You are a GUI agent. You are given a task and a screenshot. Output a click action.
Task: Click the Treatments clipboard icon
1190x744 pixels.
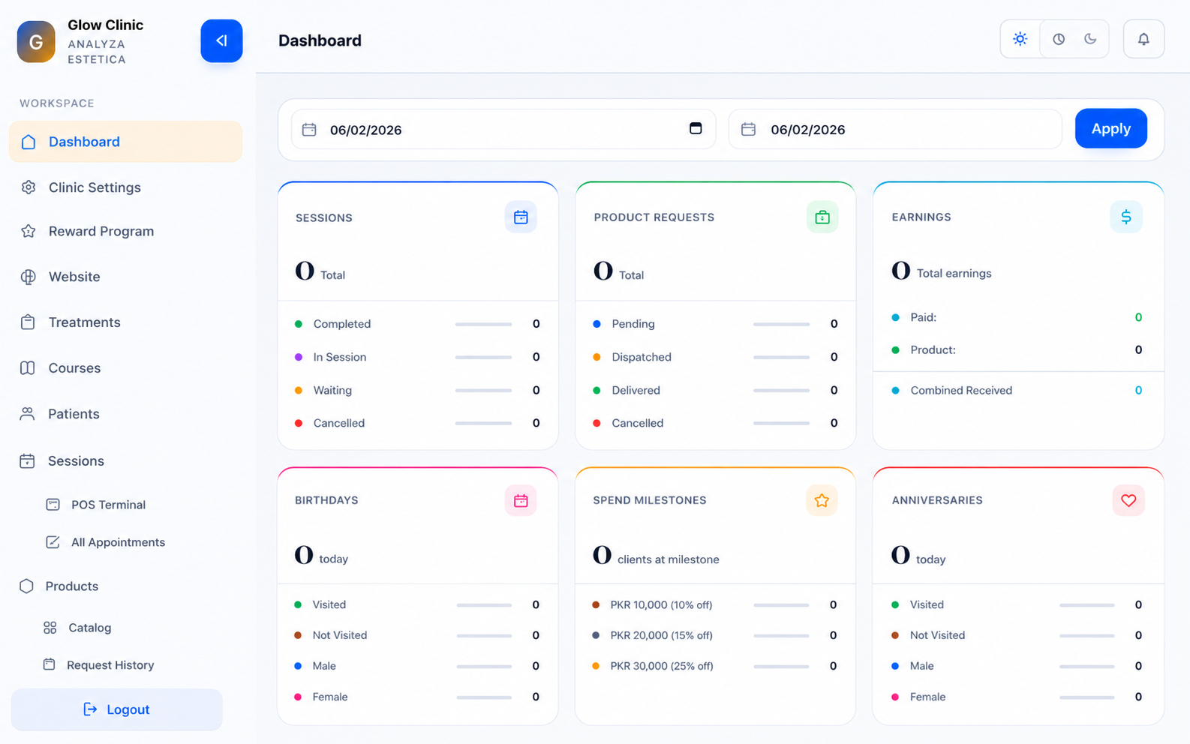click(28, 322)
